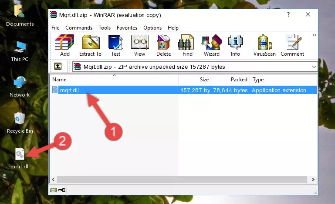Click the 78,644 bytes packed value
This screenshot has width=335, height=204.
click(230, 90)
